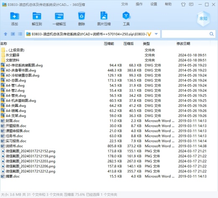Click the 未知 security badge

click(203, 18)
